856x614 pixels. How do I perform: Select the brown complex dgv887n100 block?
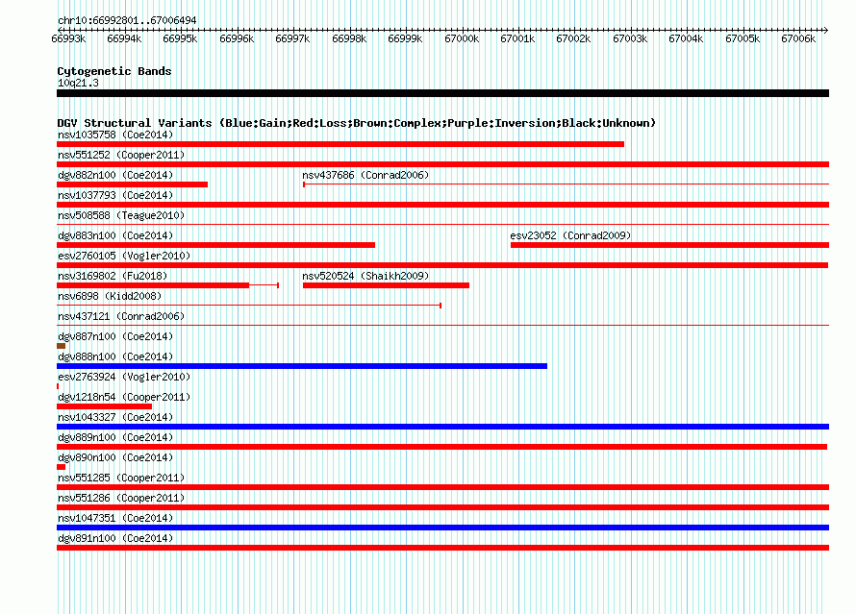click(x=62, y=346)
